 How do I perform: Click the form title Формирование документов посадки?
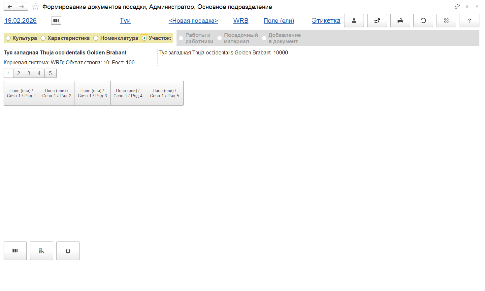(157, 7)
